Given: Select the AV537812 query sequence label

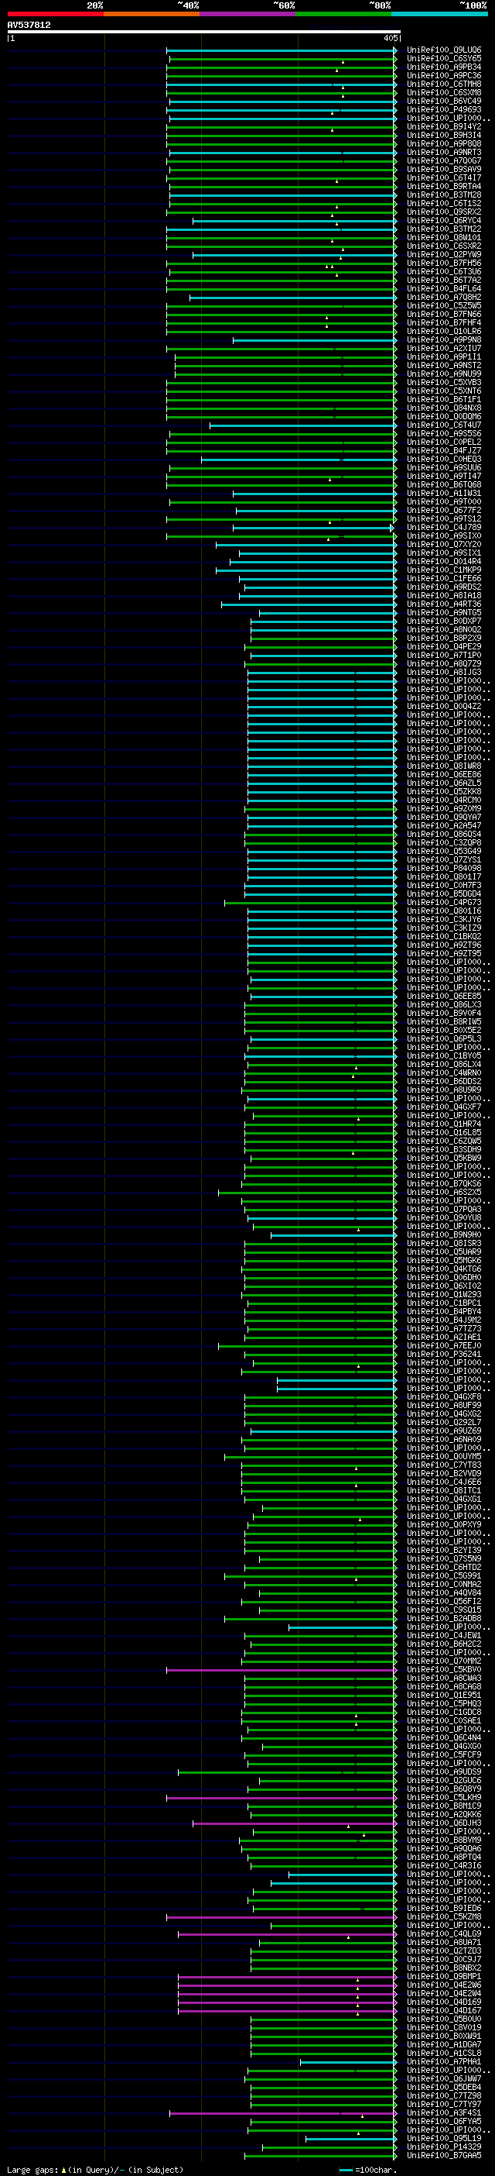Looking at the screenshot, I should (x=29, y=25).
